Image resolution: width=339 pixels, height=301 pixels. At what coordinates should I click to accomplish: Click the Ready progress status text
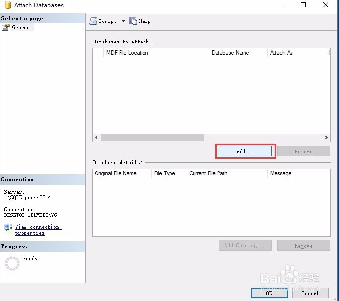pos(30,258)
